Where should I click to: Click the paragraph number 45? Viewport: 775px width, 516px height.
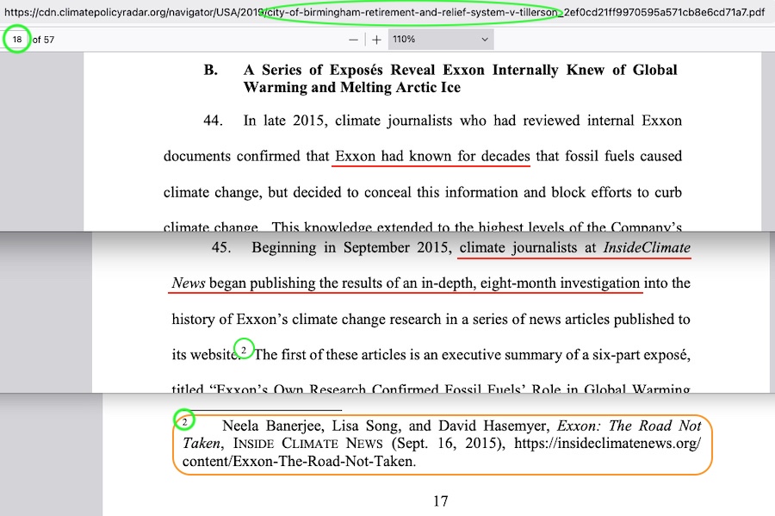(x=222, y=248)
